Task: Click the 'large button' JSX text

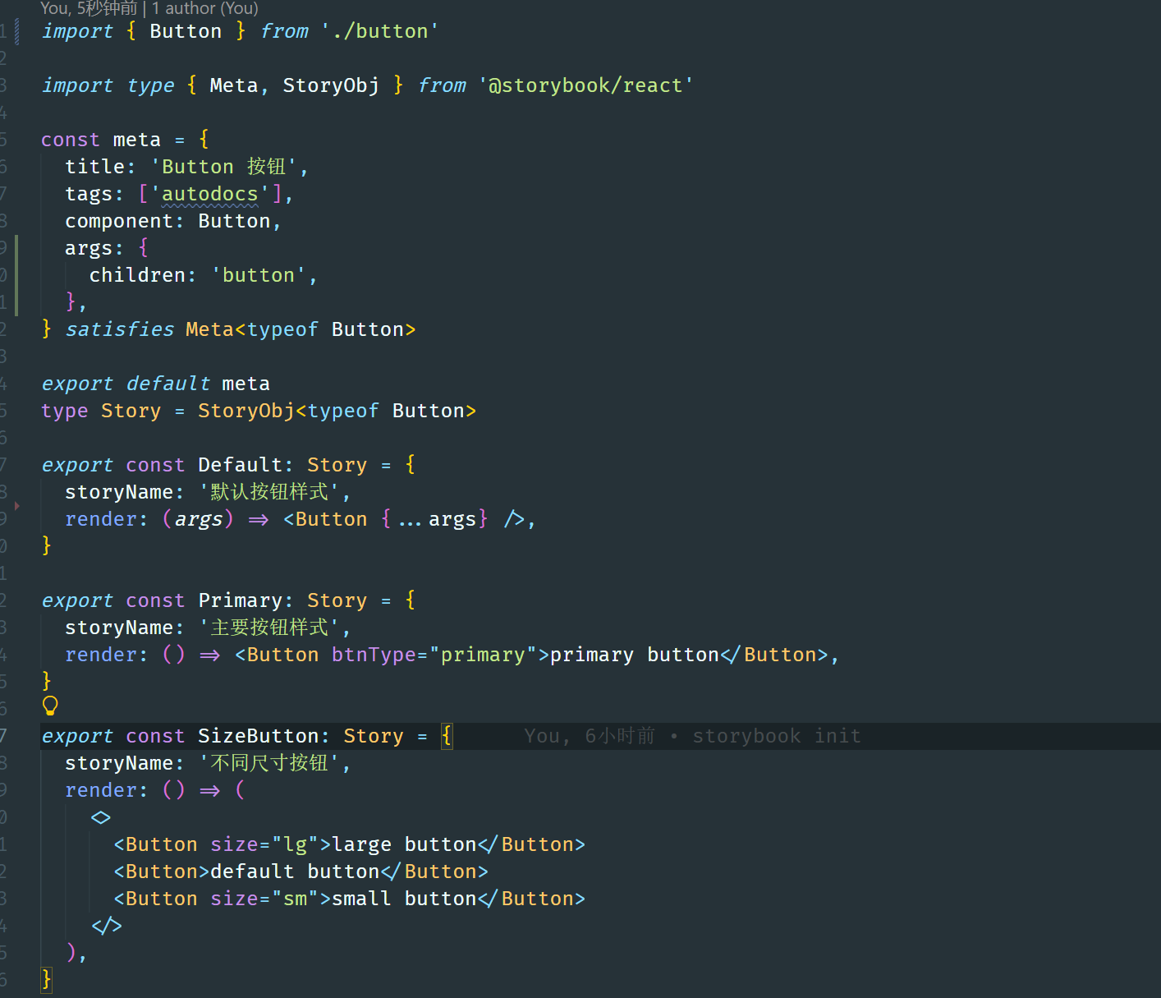Action: [x=404, y=844]
